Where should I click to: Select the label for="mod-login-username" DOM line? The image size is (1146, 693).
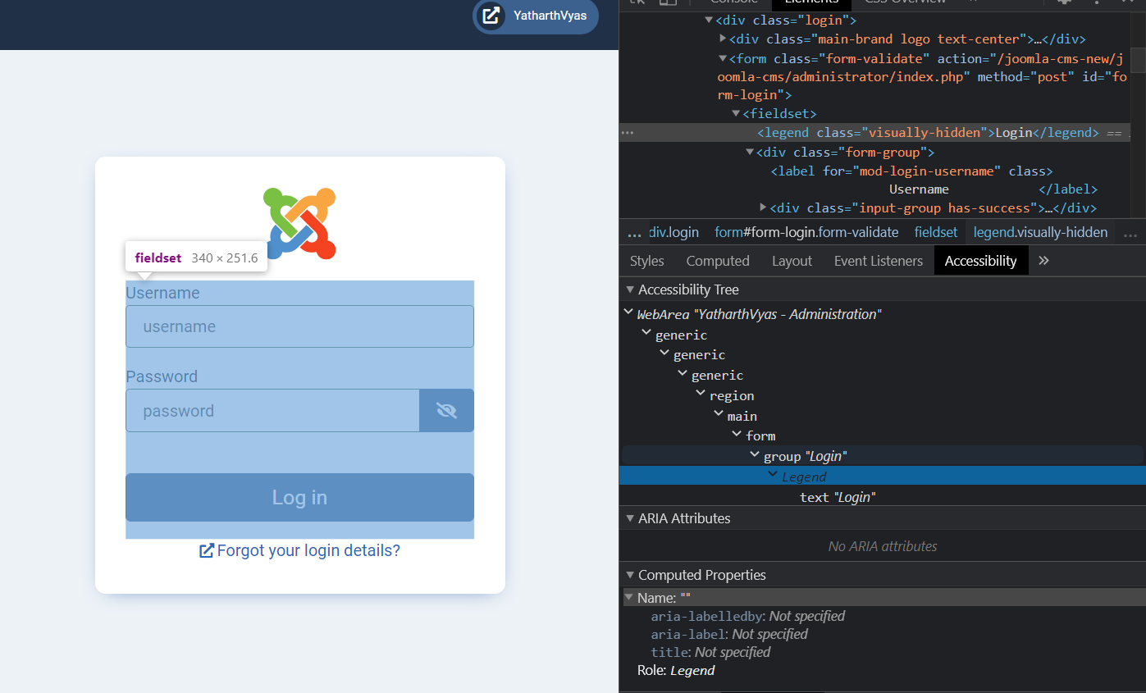(911, 171)
